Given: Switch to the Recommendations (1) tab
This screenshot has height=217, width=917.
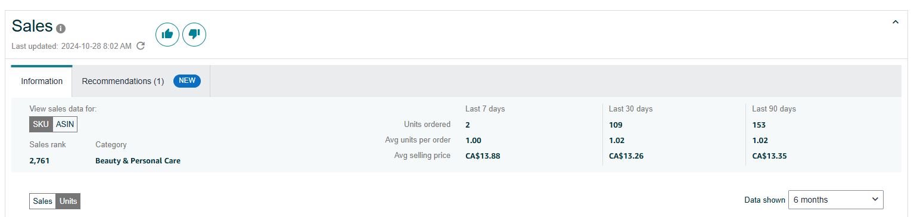Looking at the screenshot, I should (x=141, y=81).
